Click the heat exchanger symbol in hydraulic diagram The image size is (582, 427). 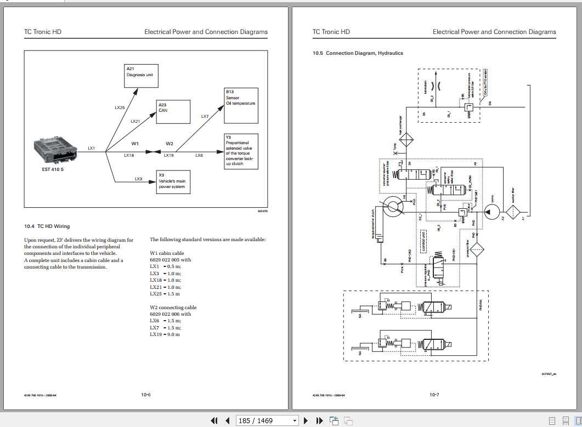point(406,140)
